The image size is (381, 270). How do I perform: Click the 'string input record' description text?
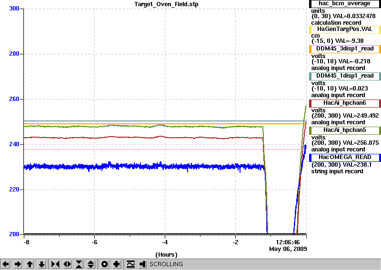(337, 171)
